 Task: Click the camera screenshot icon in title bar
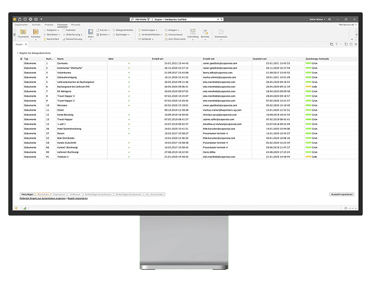pos(36,19)
